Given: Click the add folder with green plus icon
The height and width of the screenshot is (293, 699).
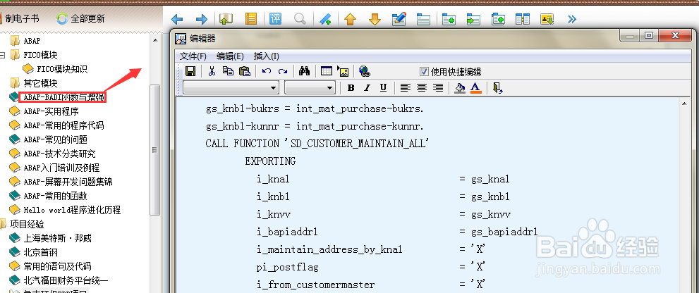Looking at the screenshot, I should (449, 19).
